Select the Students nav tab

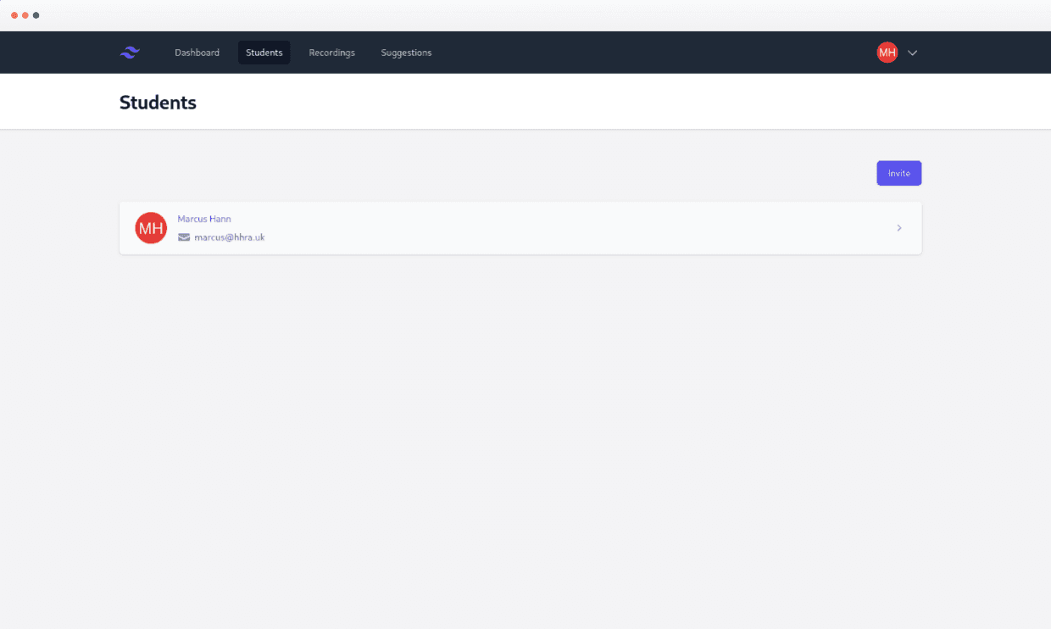pyautogui.click(x=264, y=53)
